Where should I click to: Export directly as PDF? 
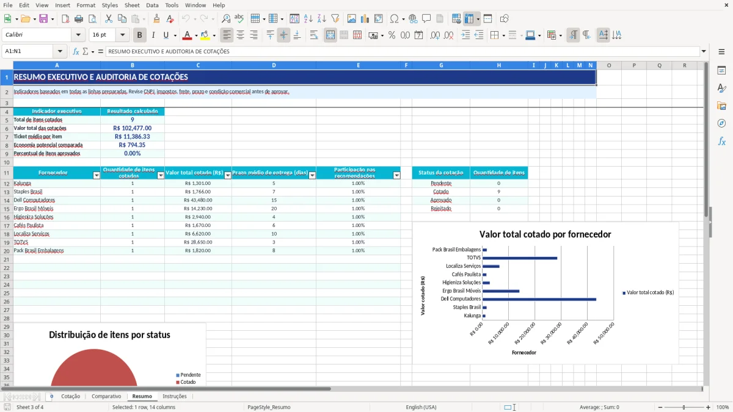coord(65,19)
